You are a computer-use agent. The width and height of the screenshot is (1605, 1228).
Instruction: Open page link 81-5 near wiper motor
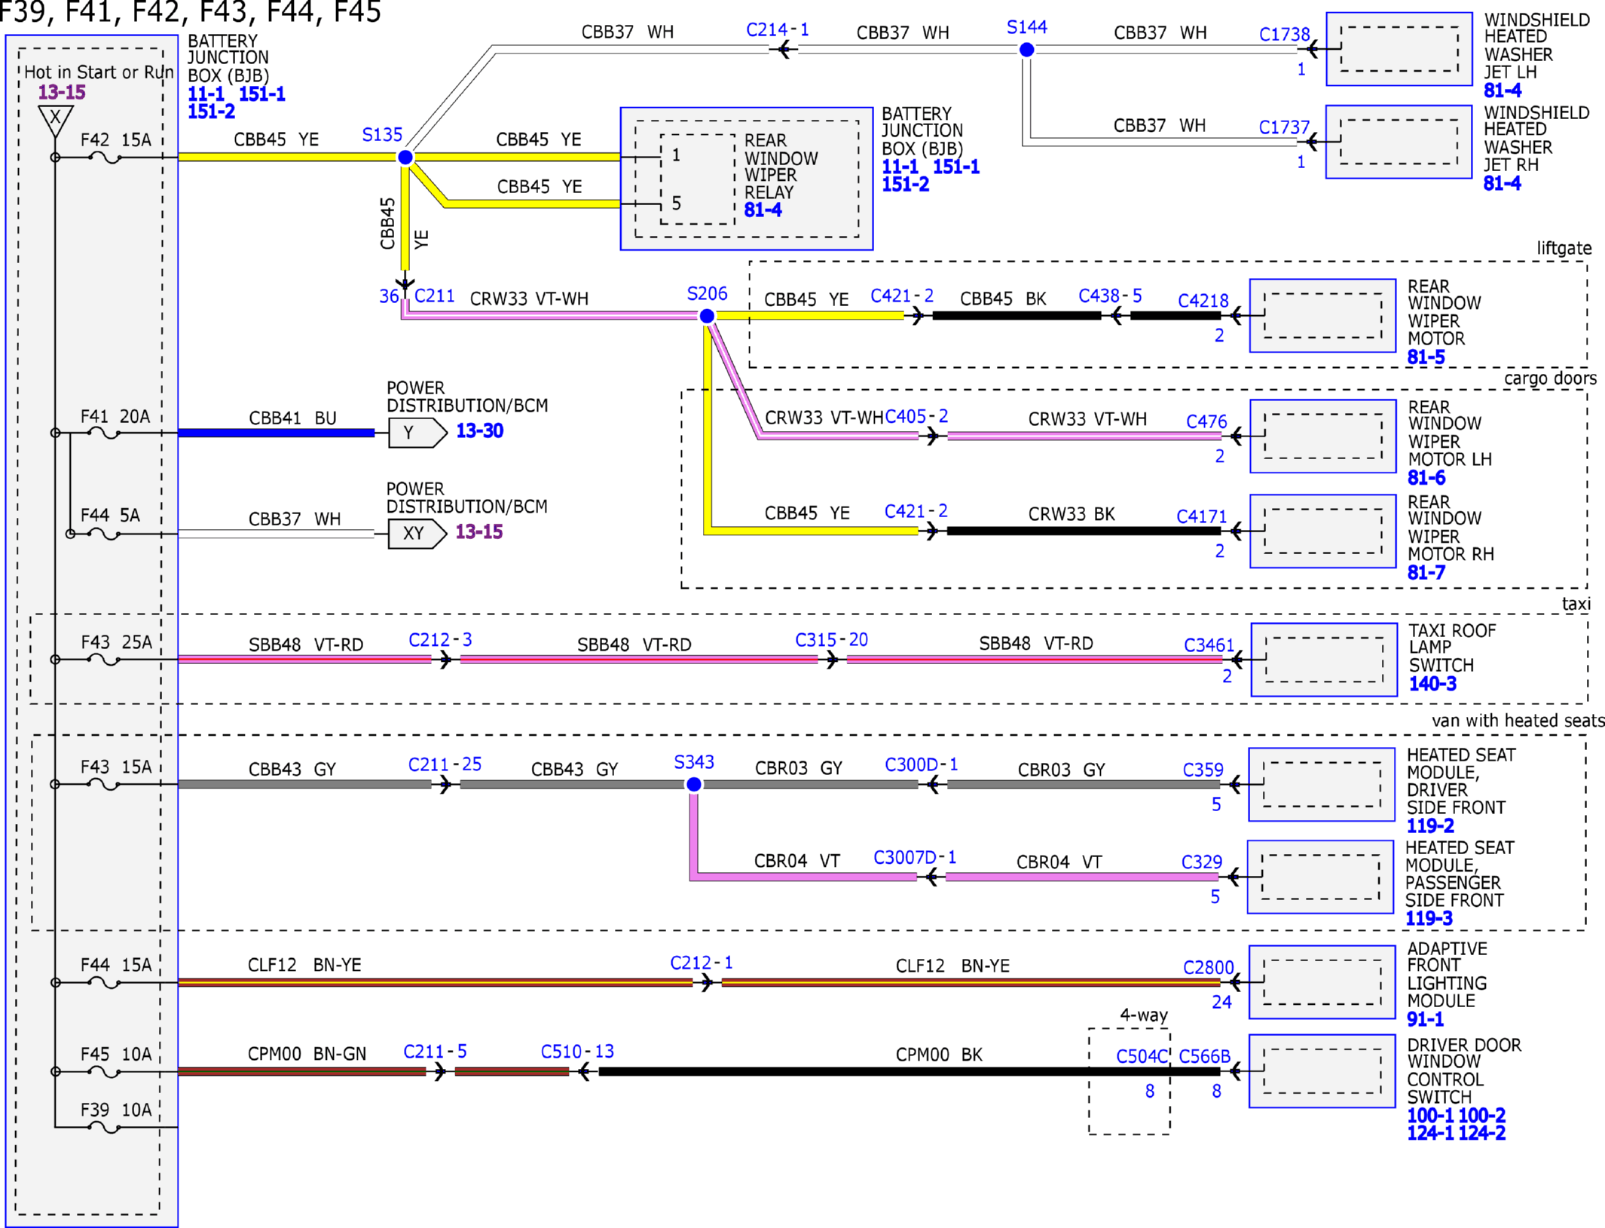pyautogui.click(x=1426, y=357)
